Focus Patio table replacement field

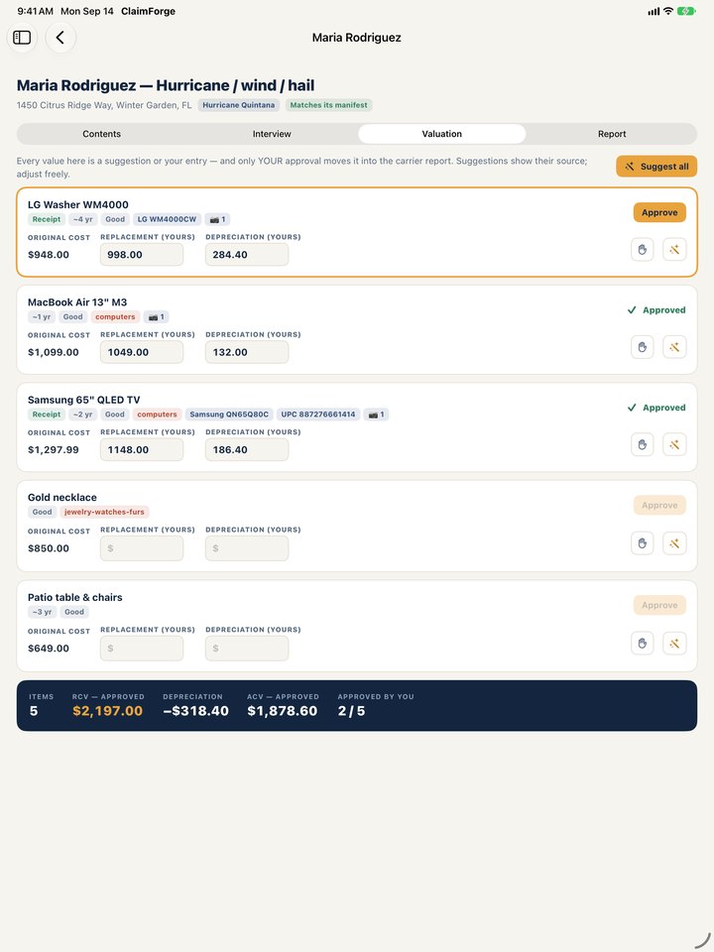pos(142,649)
